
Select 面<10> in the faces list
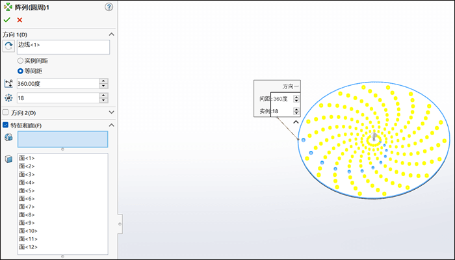click(x=28, y=231)
